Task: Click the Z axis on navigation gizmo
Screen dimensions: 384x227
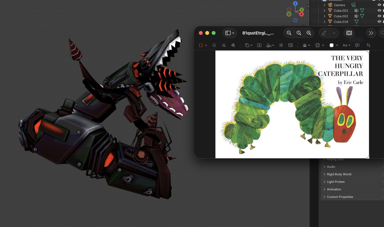Action: (x=295, y=4)
